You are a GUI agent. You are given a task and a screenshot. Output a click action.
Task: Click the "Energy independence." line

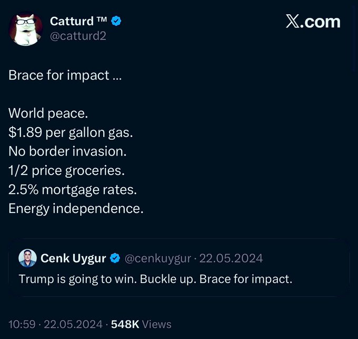pyautogui.click(x=76, y=208)
